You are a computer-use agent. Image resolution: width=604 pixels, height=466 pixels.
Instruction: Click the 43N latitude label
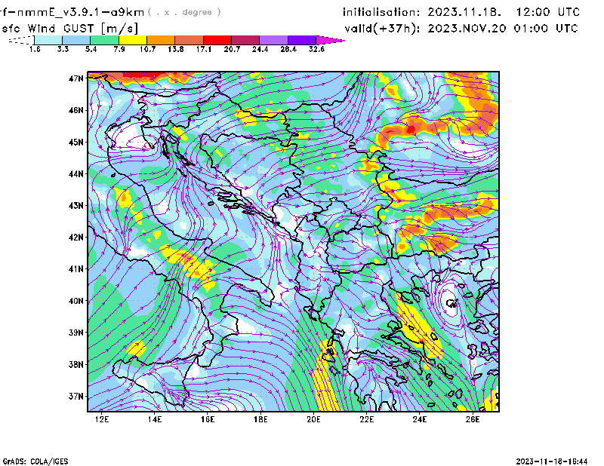click(75, 206)
